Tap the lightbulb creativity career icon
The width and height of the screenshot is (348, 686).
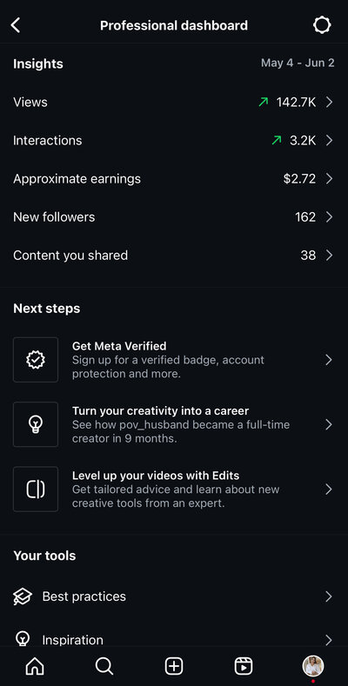36,424
